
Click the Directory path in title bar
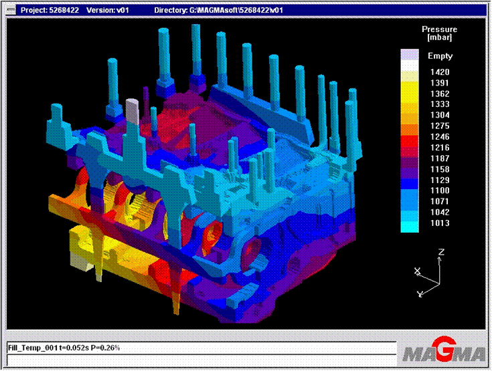218,10
